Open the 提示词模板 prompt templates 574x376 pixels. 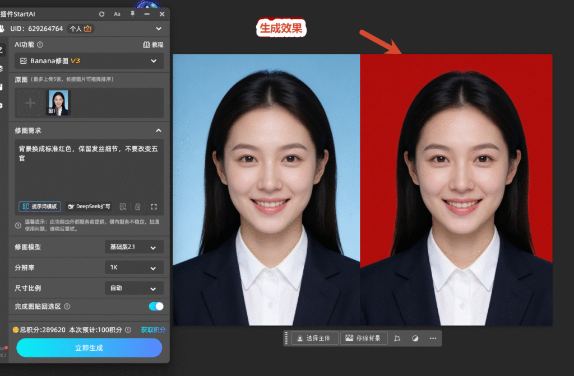tap(40, 206)
